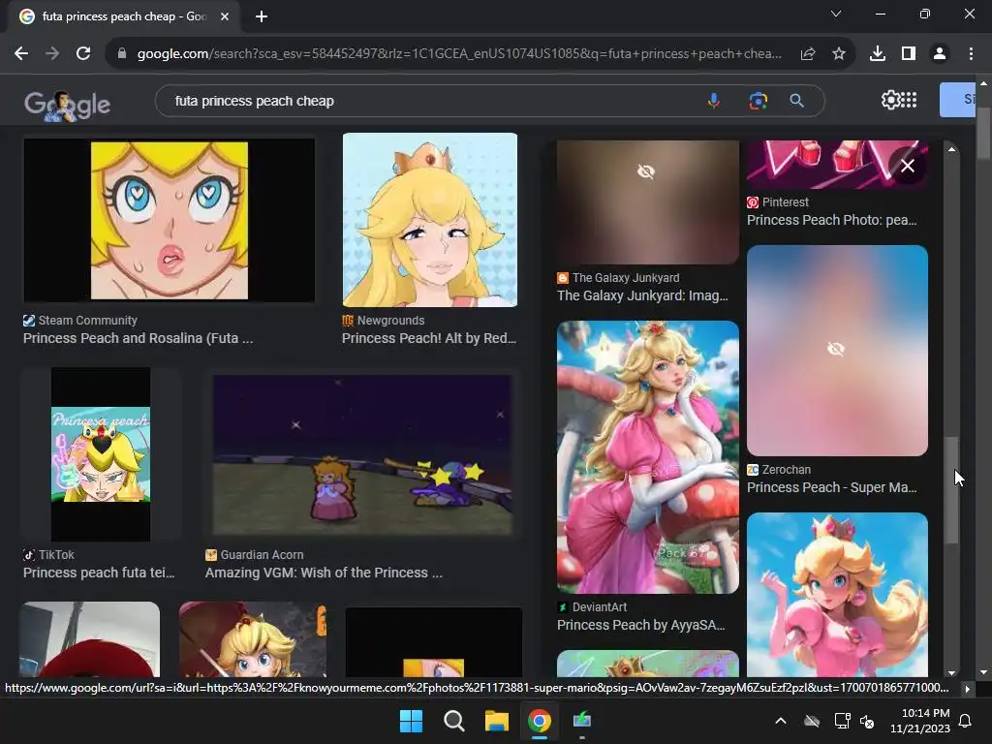Select the Newgrounds result thumbnail

429,220
